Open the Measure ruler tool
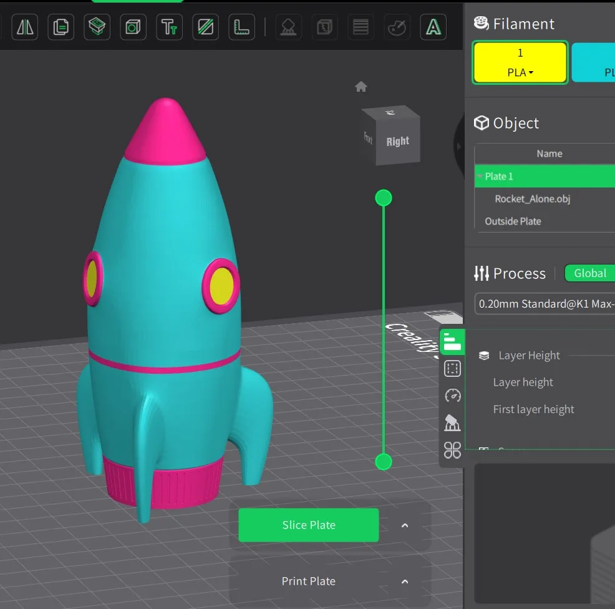This screenshot has width=615, height=609. point(241,27)
